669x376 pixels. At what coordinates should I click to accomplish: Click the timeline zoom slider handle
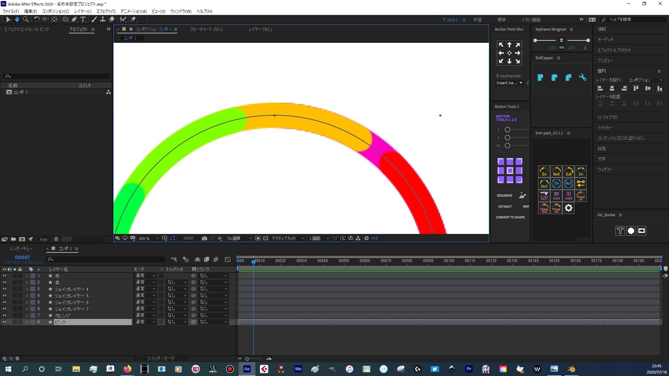pos(247,359)
